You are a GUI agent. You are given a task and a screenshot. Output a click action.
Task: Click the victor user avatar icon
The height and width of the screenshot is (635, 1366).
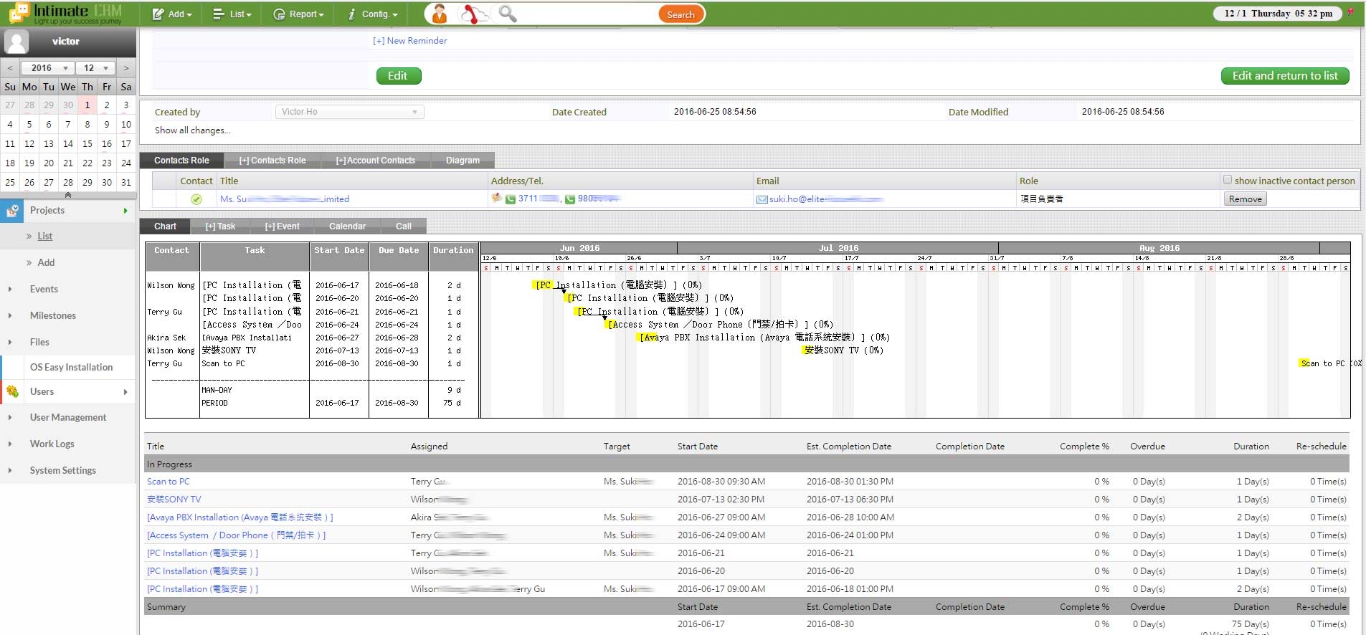(16, 42)
